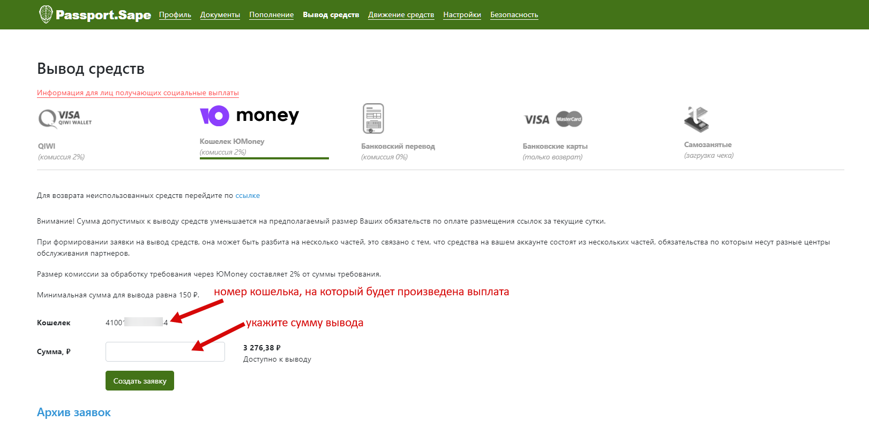
Task: Click the Доступно к выводу caption
Action: click(x=277, y=359)
